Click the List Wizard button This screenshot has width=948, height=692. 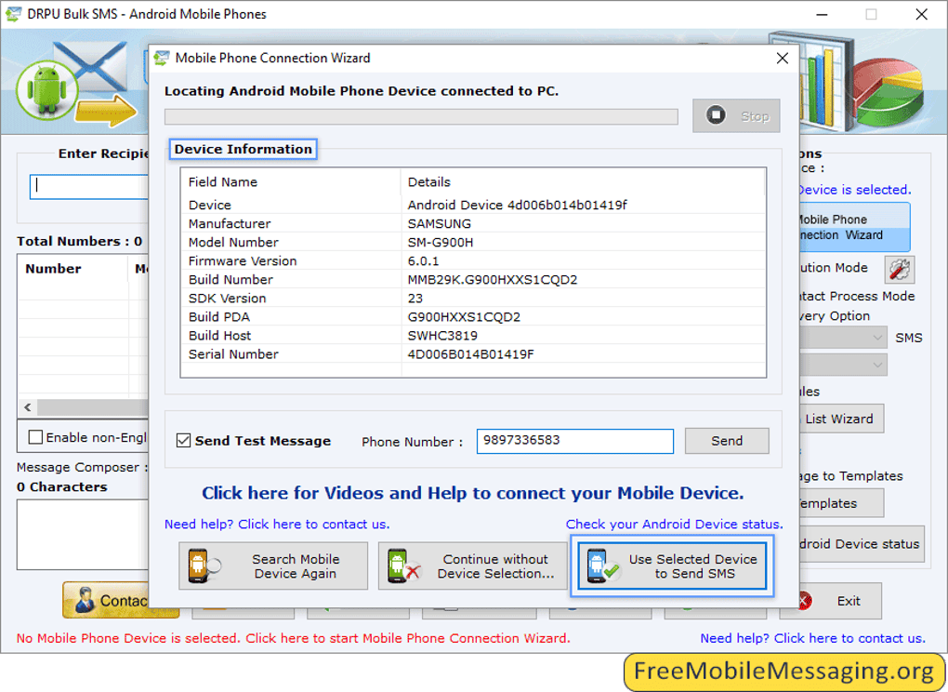click(842, 419)
